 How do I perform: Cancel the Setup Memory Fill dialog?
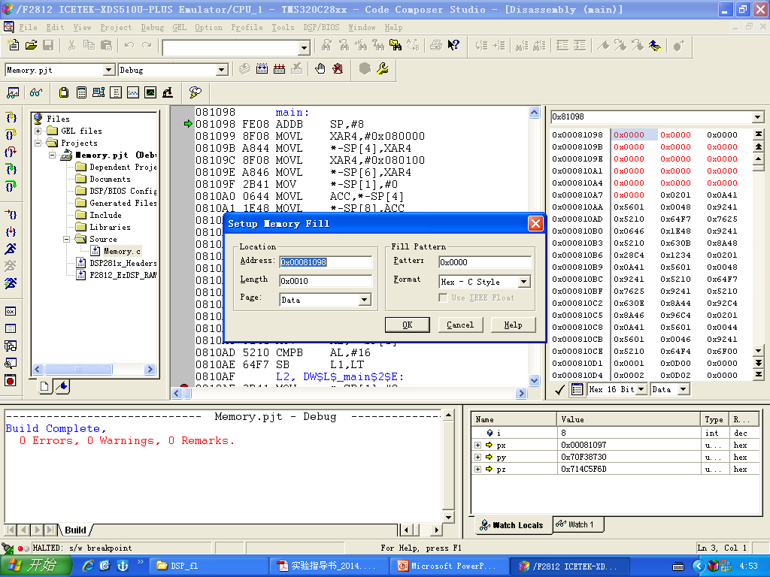(x=460, y=325)
